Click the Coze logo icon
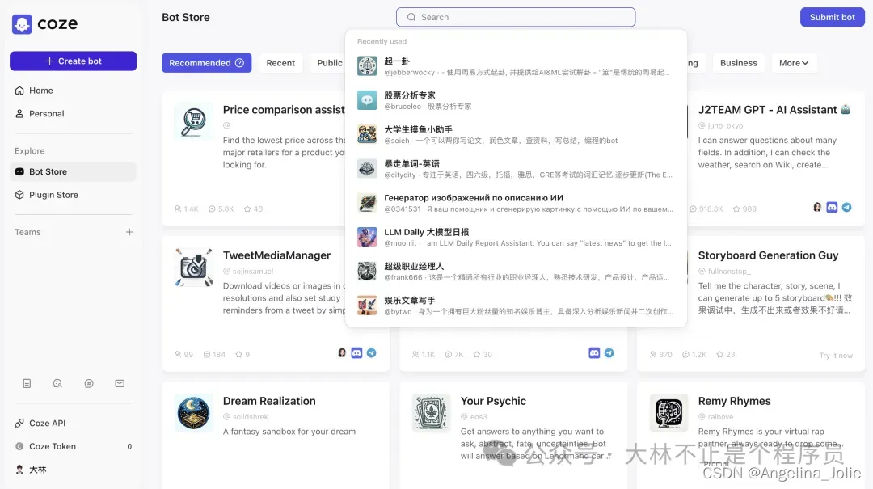Viewport: 873px width, 489px height. pos(22,24)
